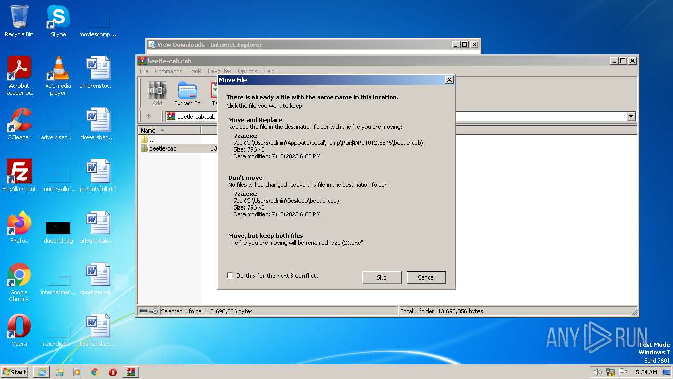
Task: Open Chrome from the taskbar
Action: [95, 372]
